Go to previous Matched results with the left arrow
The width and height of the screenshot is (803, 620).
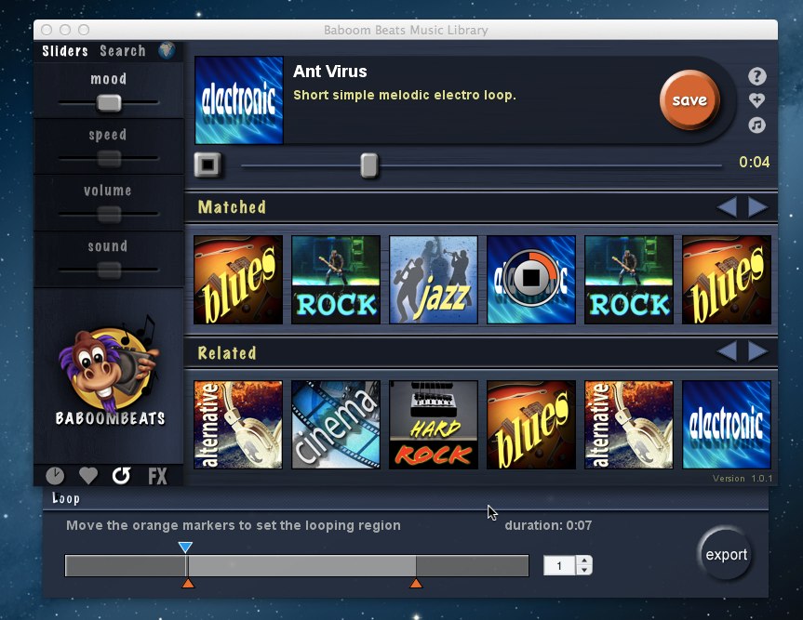pos(728,207)
